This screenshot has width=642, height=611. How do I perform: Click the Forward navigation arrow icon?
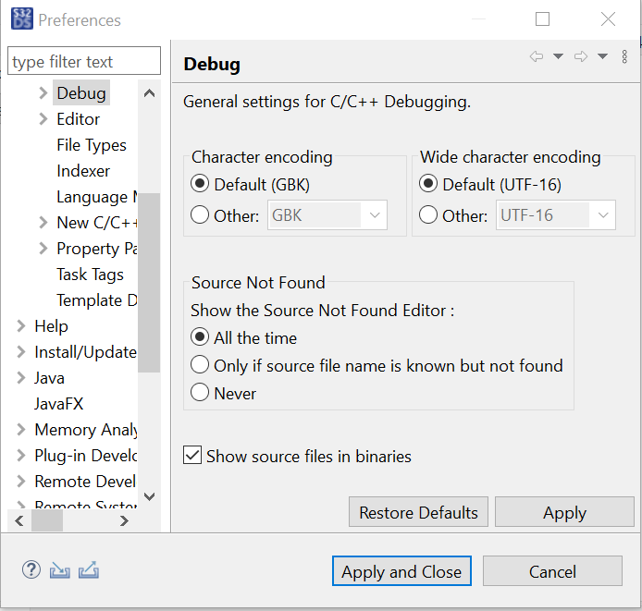(581, 57)
